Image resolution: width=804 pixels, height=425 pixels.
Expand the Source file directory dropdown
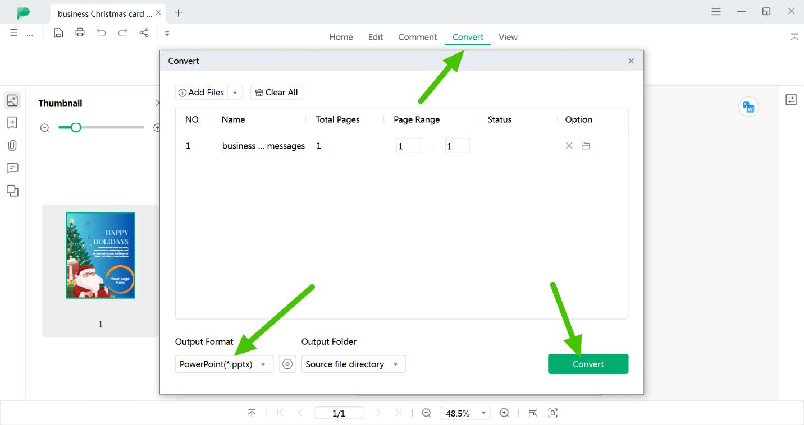(x=395, y=364)
